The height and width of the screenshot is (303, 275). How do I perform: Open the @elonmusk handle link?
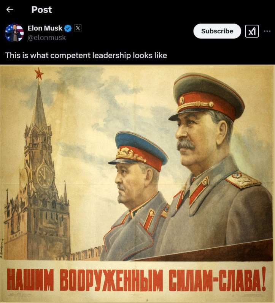pyautogui.click(x=47, y=38)
